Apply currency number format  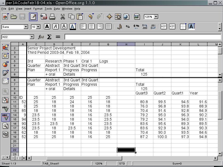(x=119, y=26)
